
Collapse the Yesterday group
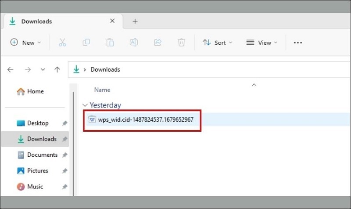click(85, 105)
